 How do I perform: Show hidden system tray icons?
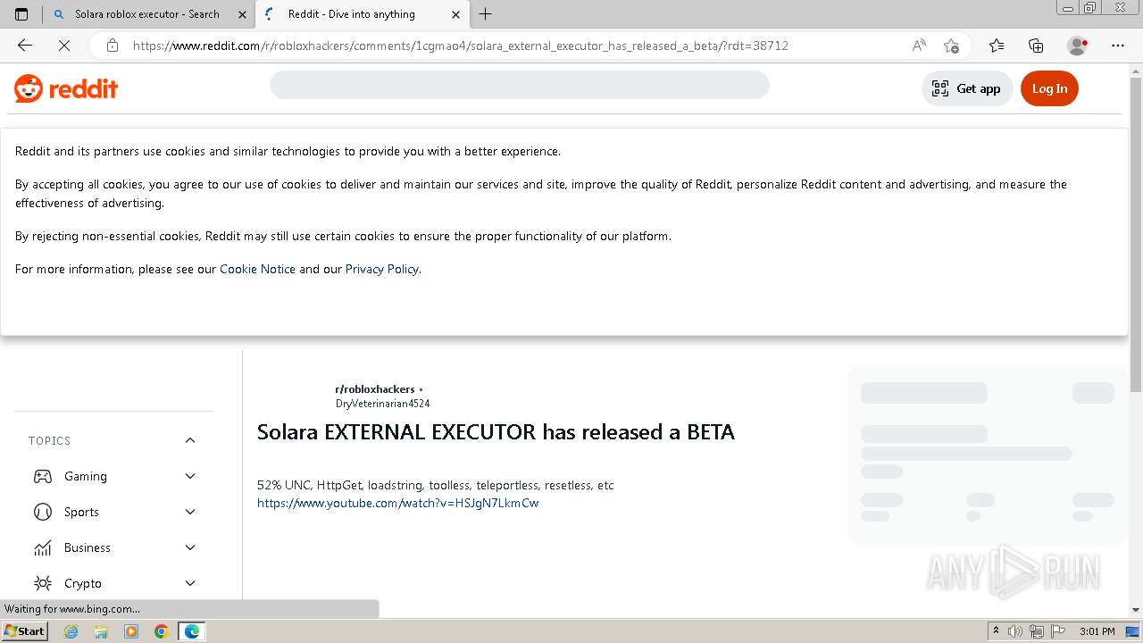(997, 631)
